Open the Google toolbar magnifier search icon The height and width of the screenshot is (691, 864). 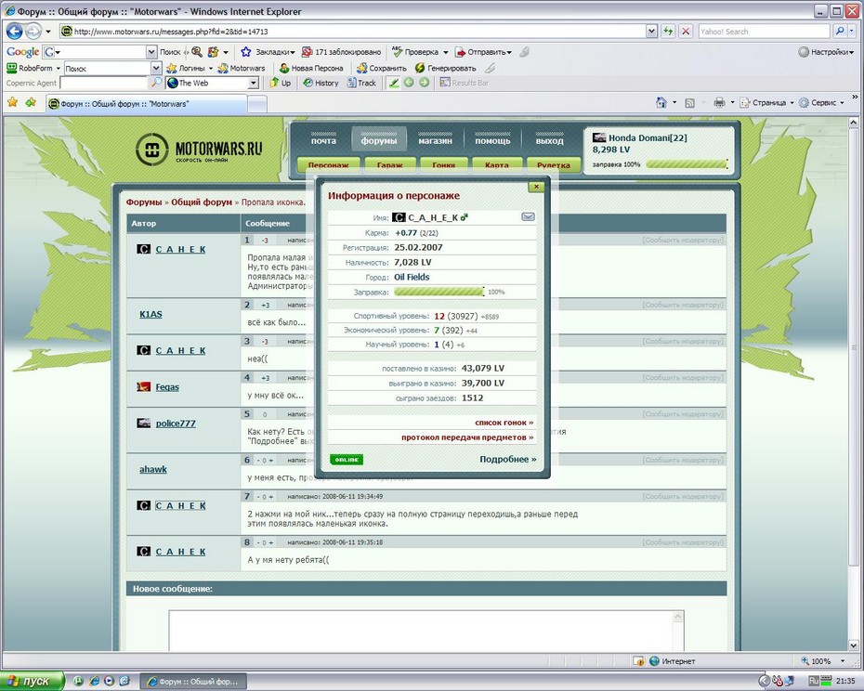coord(196,52)
